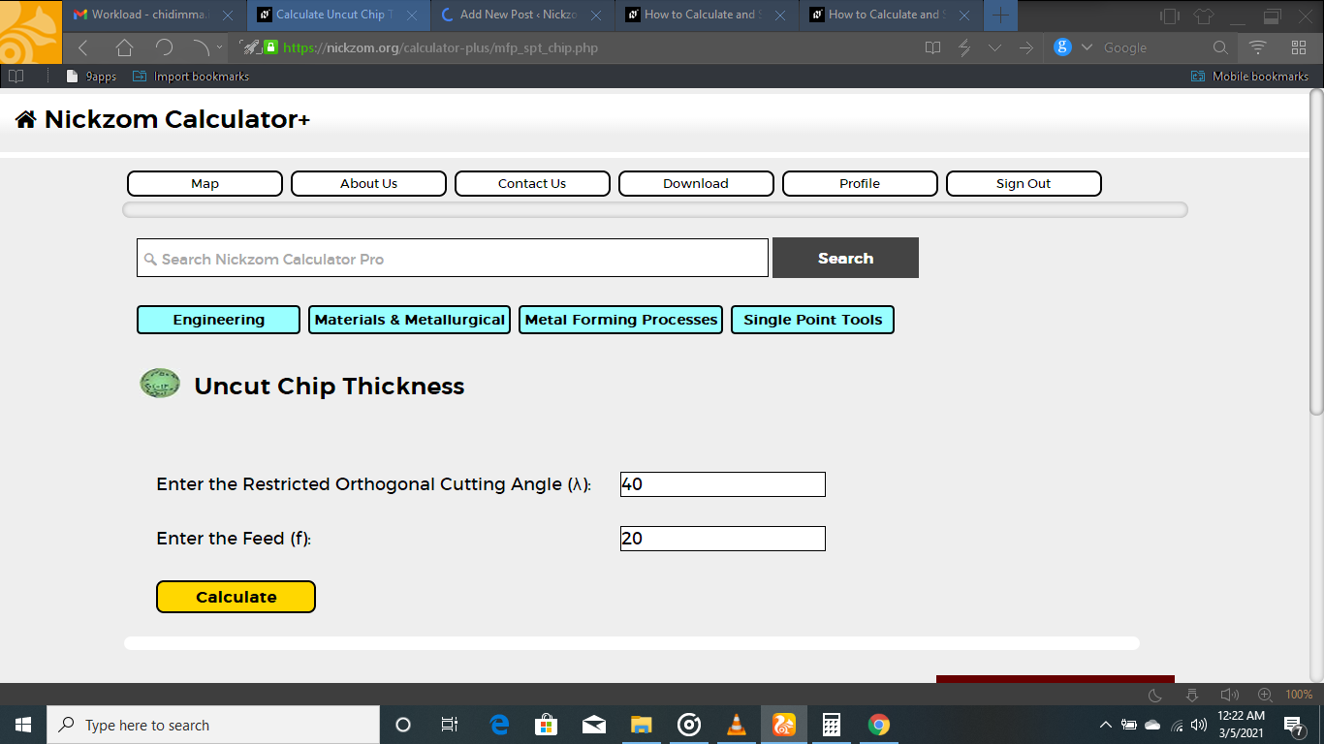Viewport: 1324px width, 744px height.
Task: Open the Profile page
Action: point(860,183)
